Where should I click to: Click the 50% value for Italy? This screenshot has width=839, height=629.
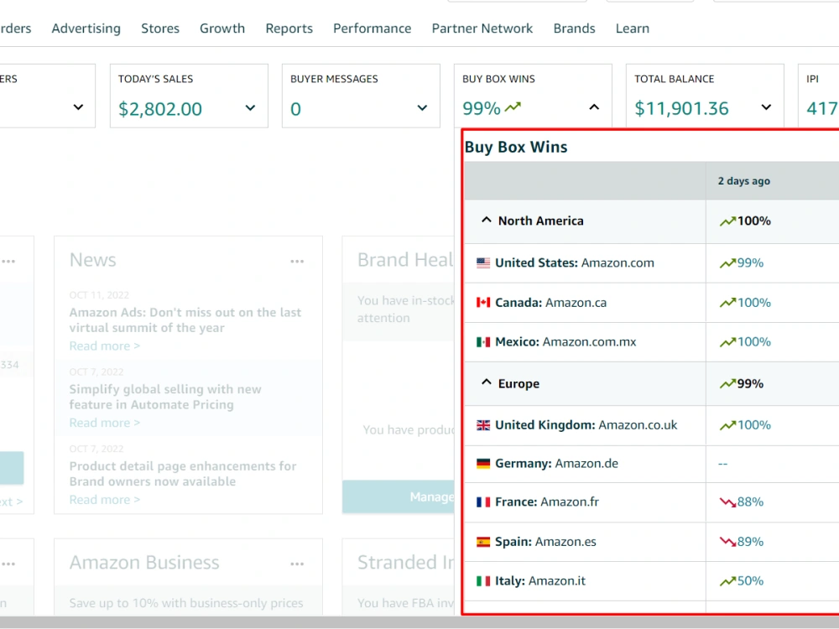coord(750,581)
